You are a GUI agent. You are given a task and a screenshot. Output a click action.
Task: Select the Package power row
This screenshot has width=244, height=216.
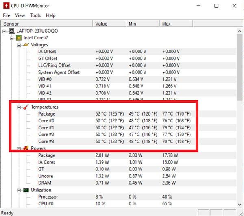tap(137, 155)
